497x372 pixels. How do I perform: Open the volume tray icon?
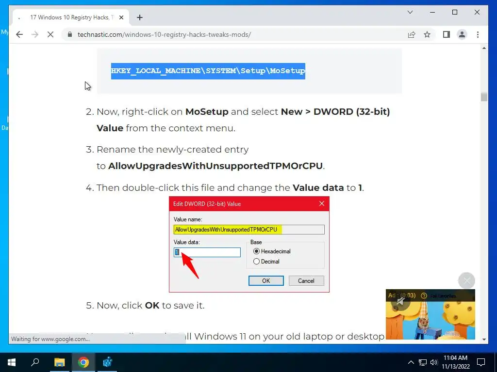tap(434, 362)
